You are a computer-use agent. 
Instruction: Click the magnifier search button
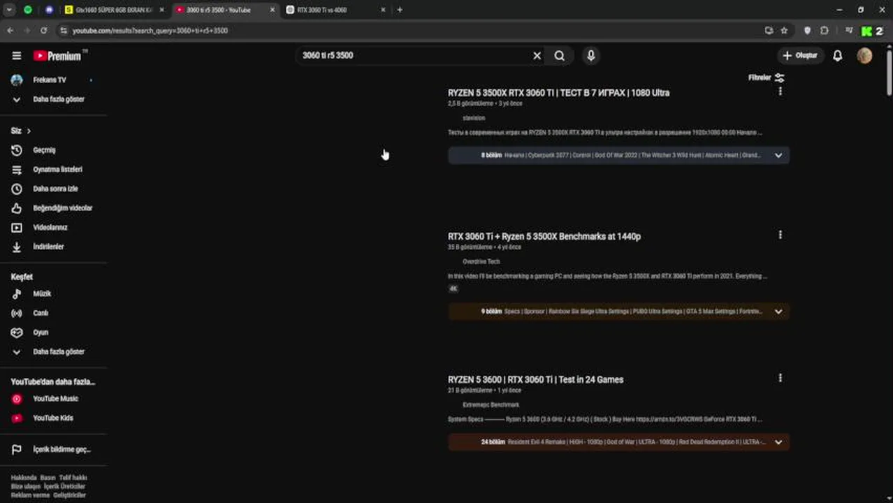560,56
